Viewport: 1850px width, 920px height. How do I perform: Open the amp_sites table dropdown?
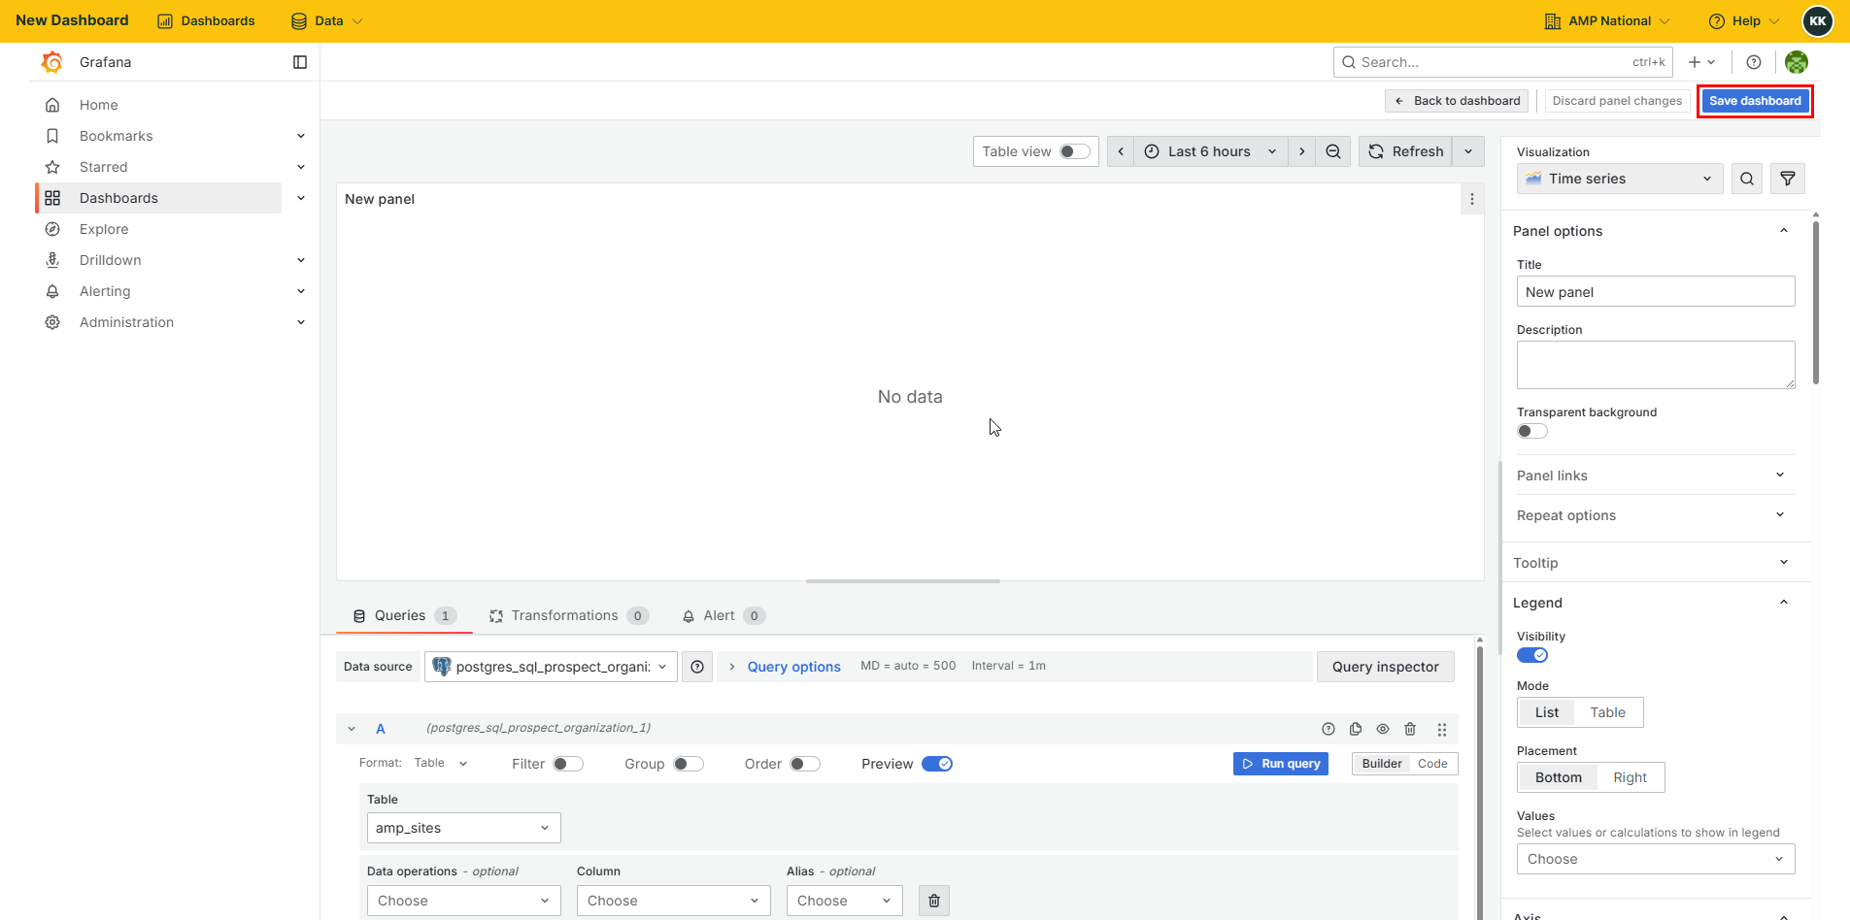coord(464,828)
